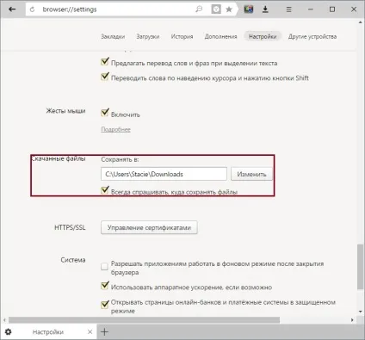Open downloads via the arrow icon

pyautogui.click(x=265, y=9)
